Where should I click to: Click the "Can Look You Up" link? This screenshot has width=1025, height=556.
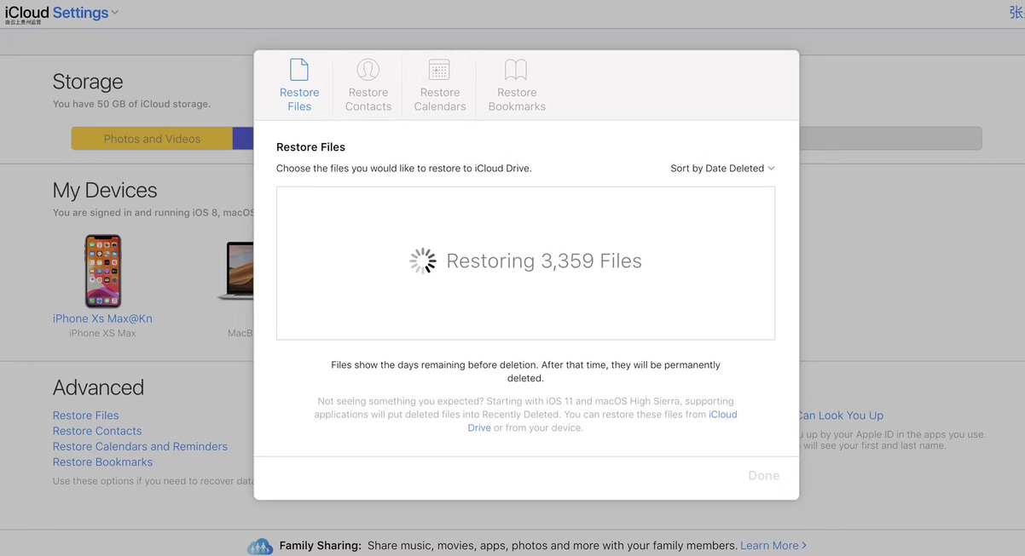(841, 416)
